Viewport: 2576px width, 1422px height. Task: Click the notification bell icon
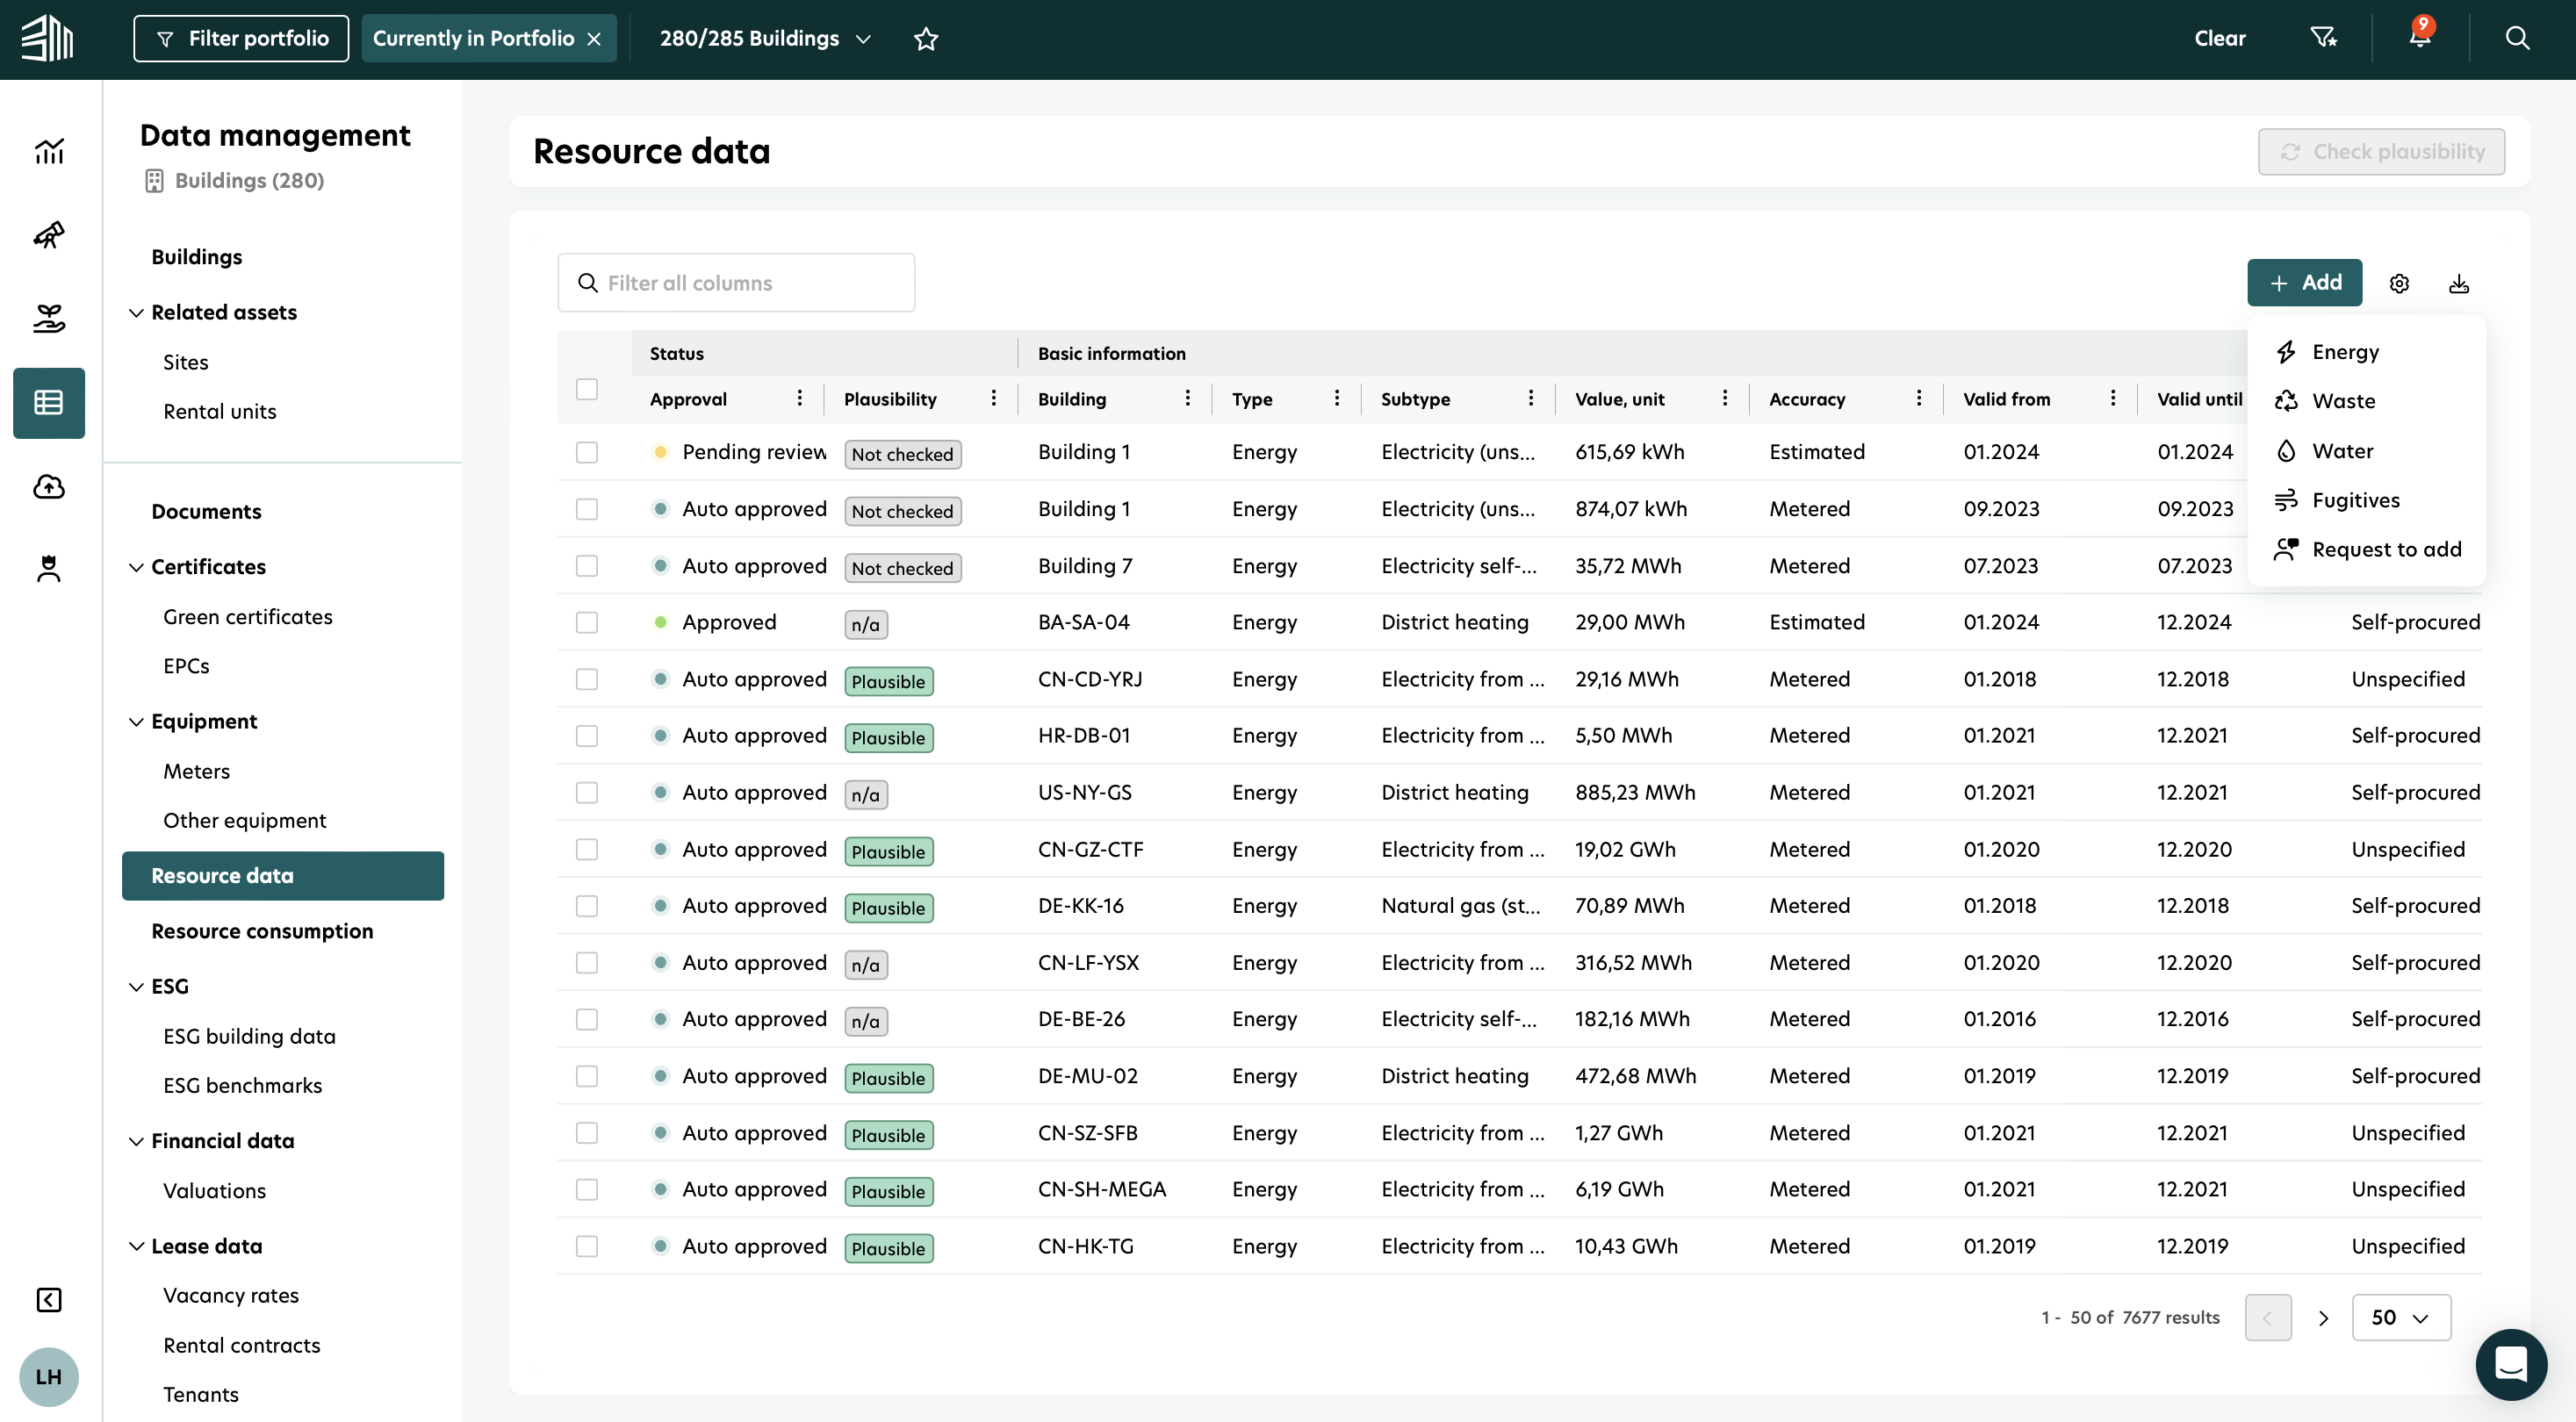pyautogui.click(x=2418, y=38)
